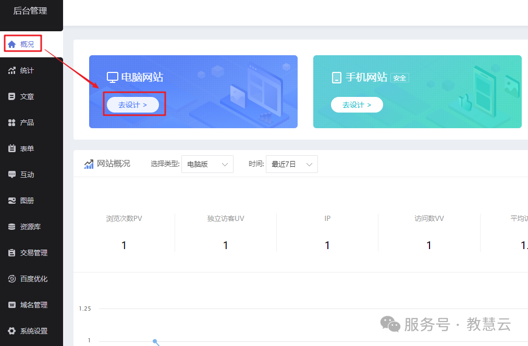Click the arrow on the 电脑版 dropdown
Screen dimensions: 528x346
225,164
